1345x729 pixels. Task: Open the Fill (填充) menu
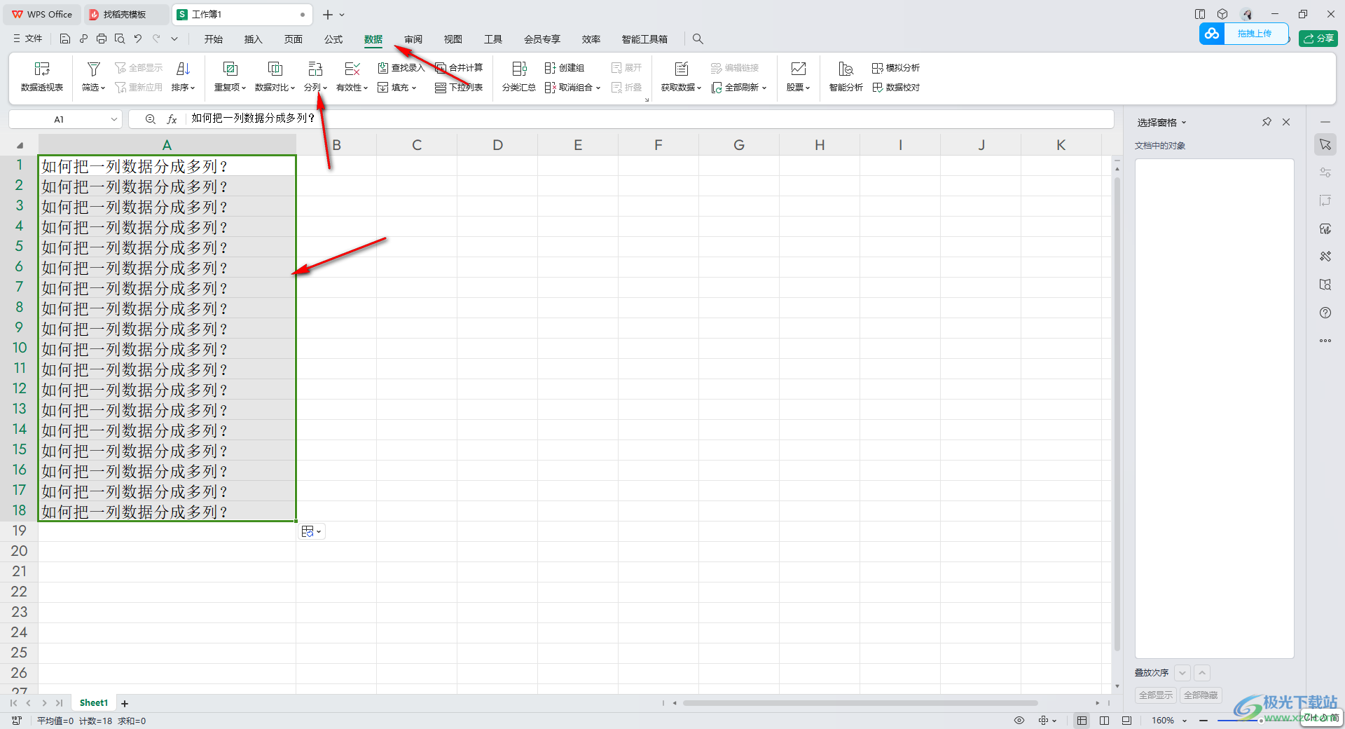pos(396,87)
